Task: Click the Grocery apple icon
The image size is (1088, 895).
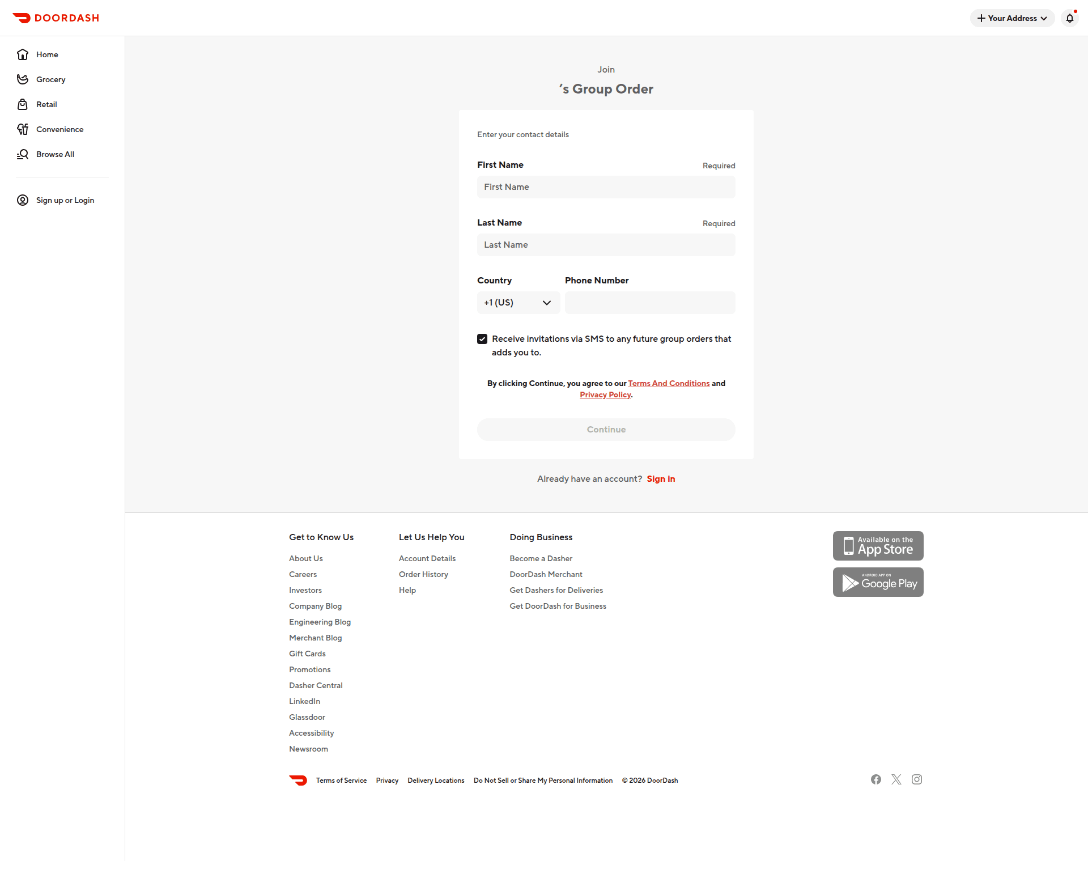Action: pos(23,79)
